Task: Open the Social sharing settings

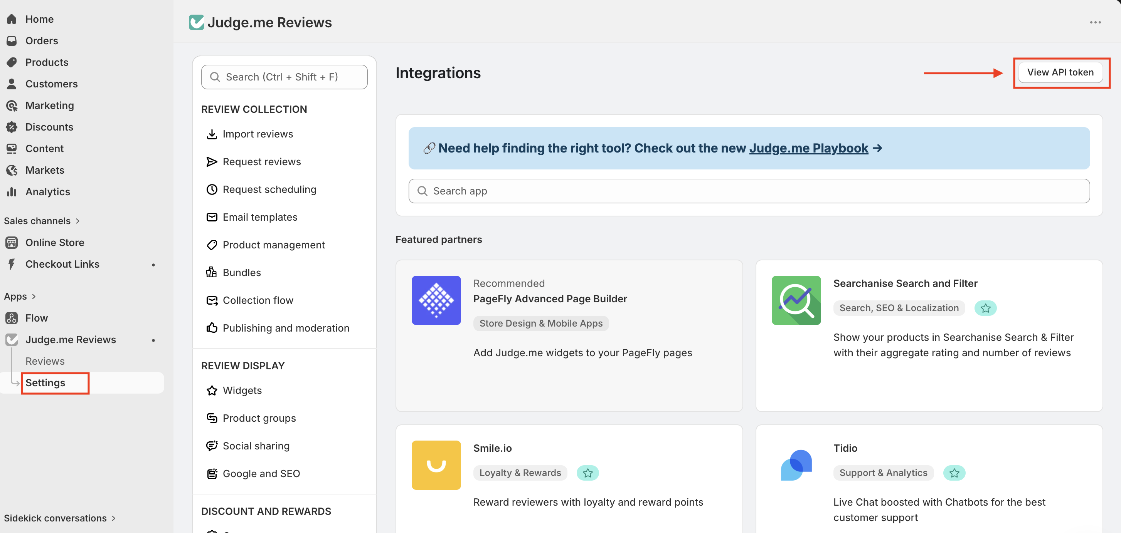Action: click(256, 446)
